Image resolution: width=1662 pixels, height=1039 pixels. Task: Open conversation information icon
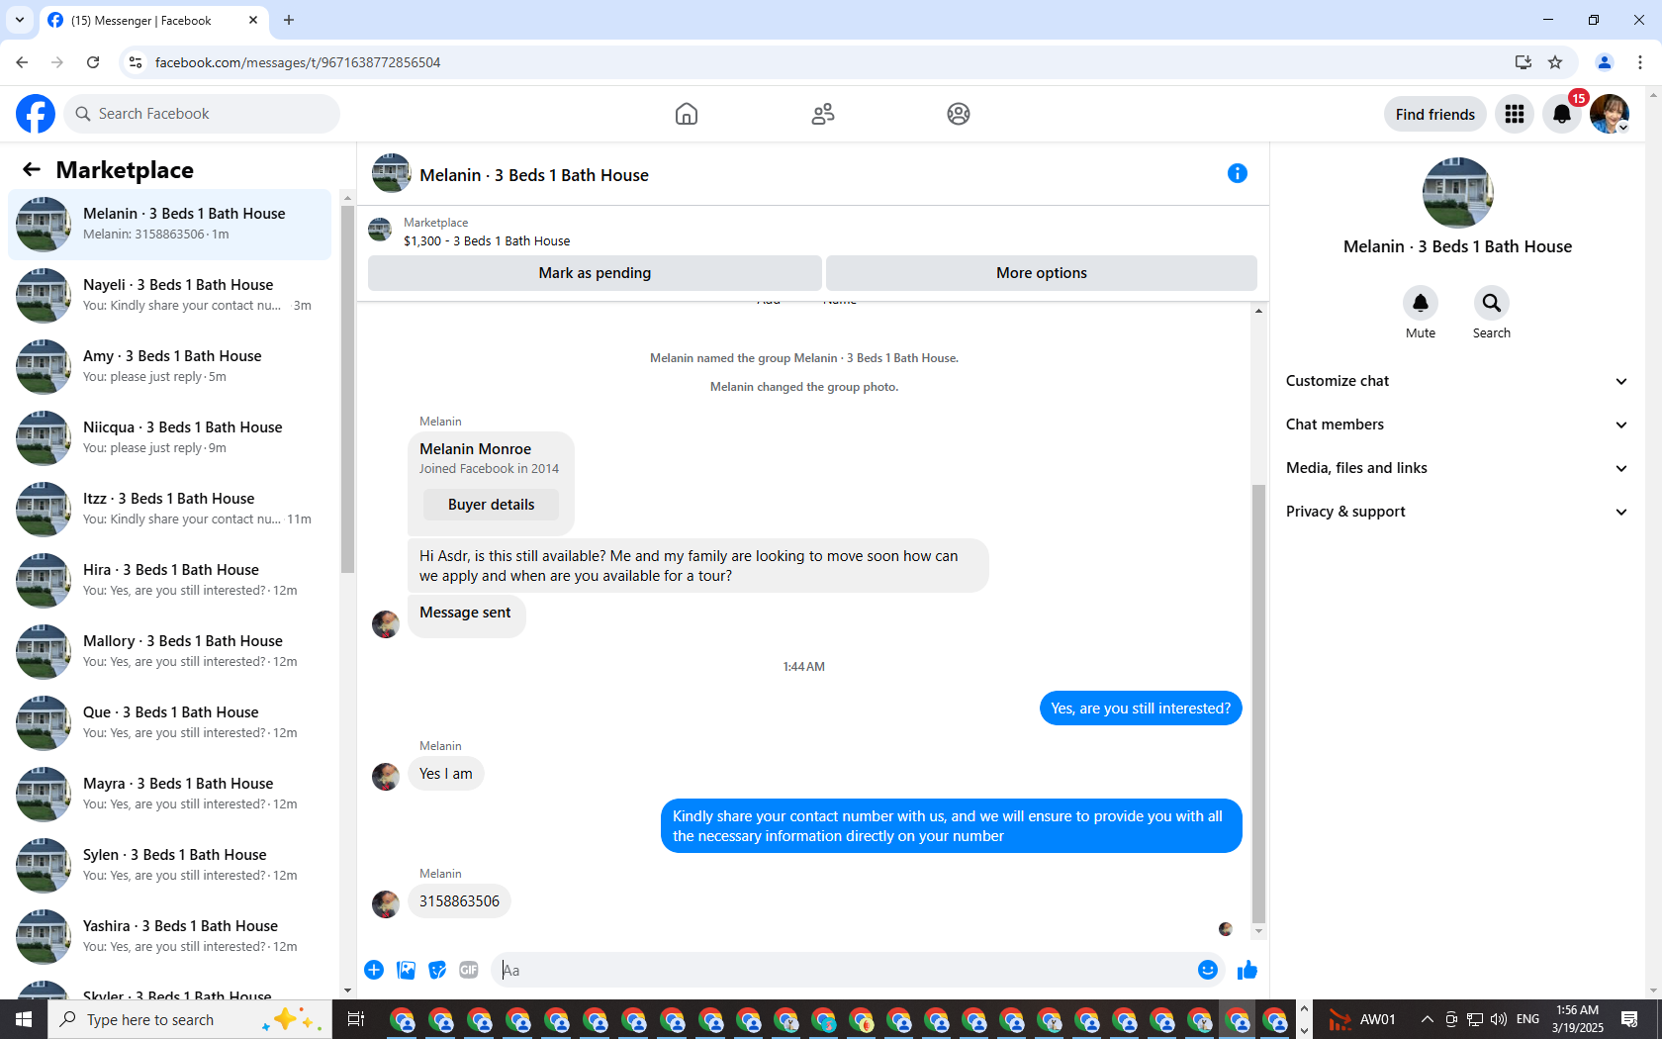point(1238,174)
